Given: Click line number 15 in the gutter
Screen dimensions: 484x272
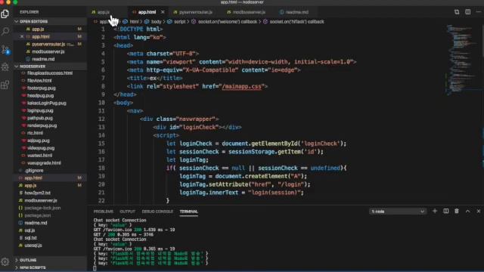Looking at the screenshot, I should click(x=101, y=144).
